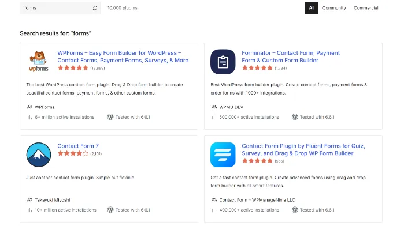Click WPForms star rating

pyautogui.click(x=73, y=68)
